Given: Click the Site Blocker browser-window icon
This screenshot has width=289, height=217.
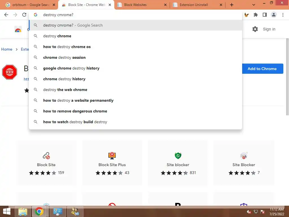Looking at the screenshot, I should click(244, 156).
